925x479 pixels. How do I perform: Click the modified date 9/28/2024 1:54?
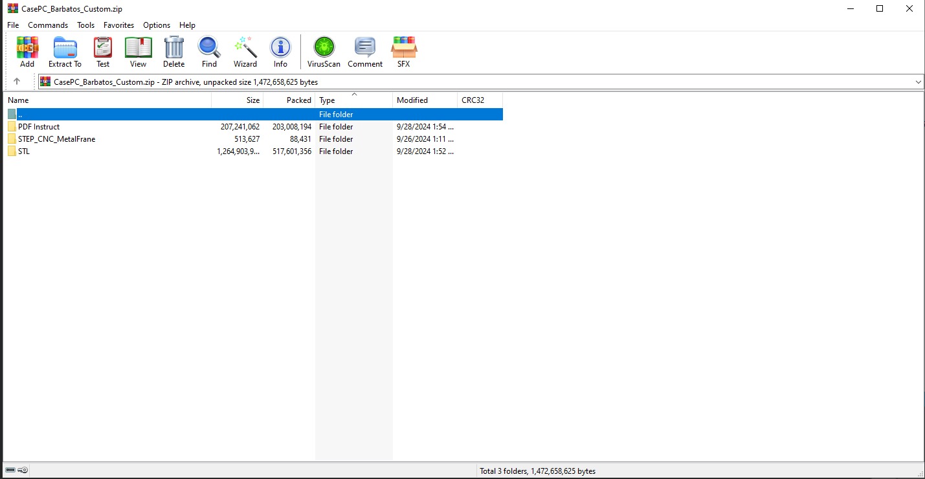(425, 127)
